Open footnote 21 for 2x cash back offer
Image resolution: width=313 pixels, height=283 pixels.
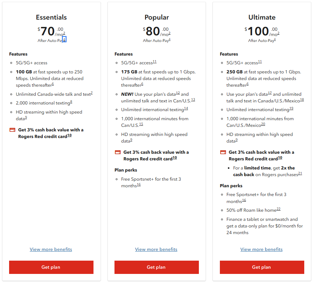300,173
